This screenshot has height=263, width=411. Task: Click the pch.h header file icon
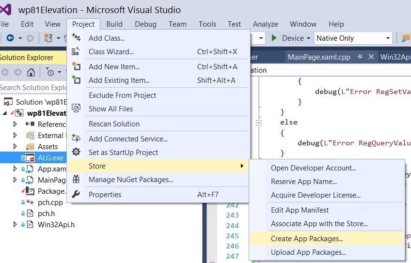[31, 214]
